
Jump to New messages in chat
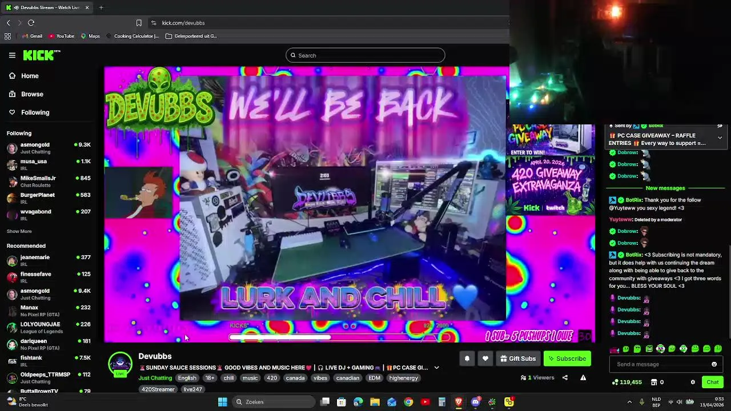click(665, 188)
